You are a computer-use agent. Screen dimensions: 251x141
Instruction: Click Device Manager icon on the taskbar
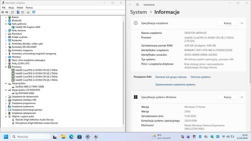tap(96, 137)
